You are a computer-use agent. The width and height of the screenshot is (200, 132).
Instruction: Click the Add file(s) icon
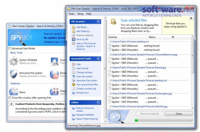(x=74, y=27)
